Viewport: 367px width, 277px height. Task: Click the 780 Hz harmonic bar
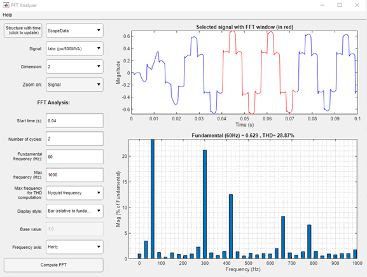309,241
